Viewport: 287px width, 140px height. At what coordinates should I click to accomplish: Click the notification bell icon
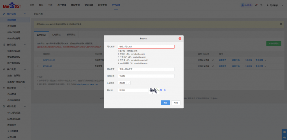tap(256, 5)
